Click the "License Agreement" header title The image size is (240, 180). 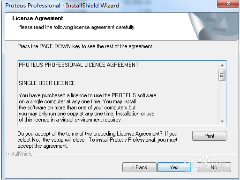(37, 18)
